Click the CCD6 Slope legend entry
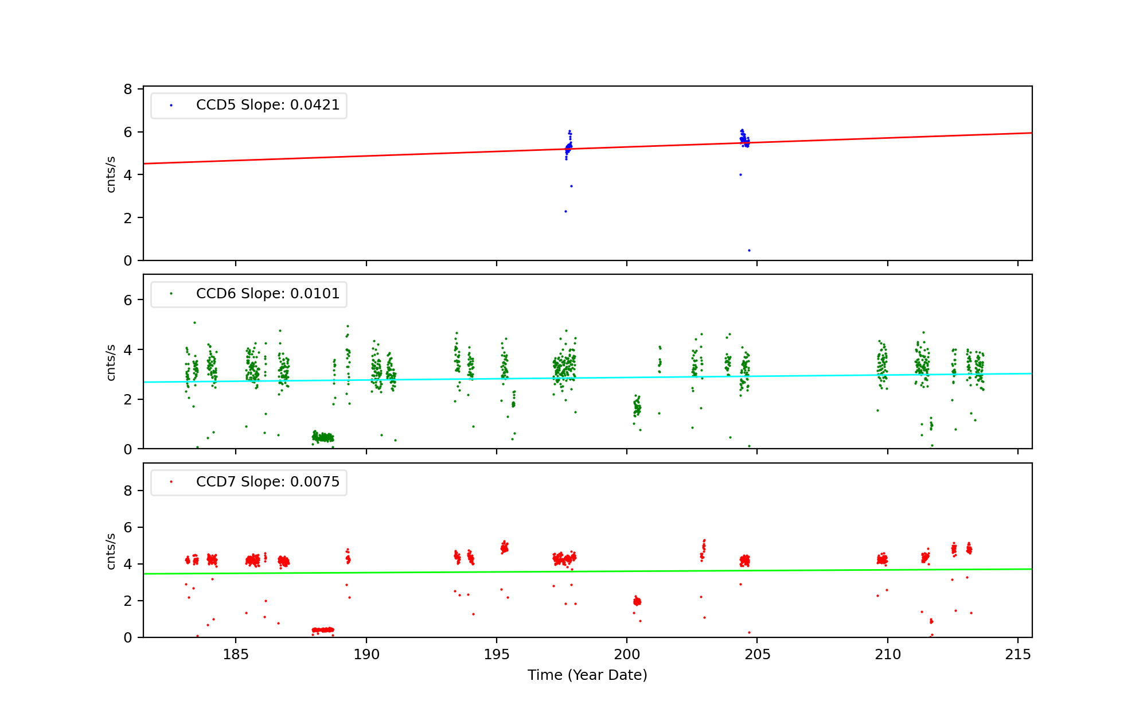Screen dimensions: 1147x716 click(x=267, y=294)
